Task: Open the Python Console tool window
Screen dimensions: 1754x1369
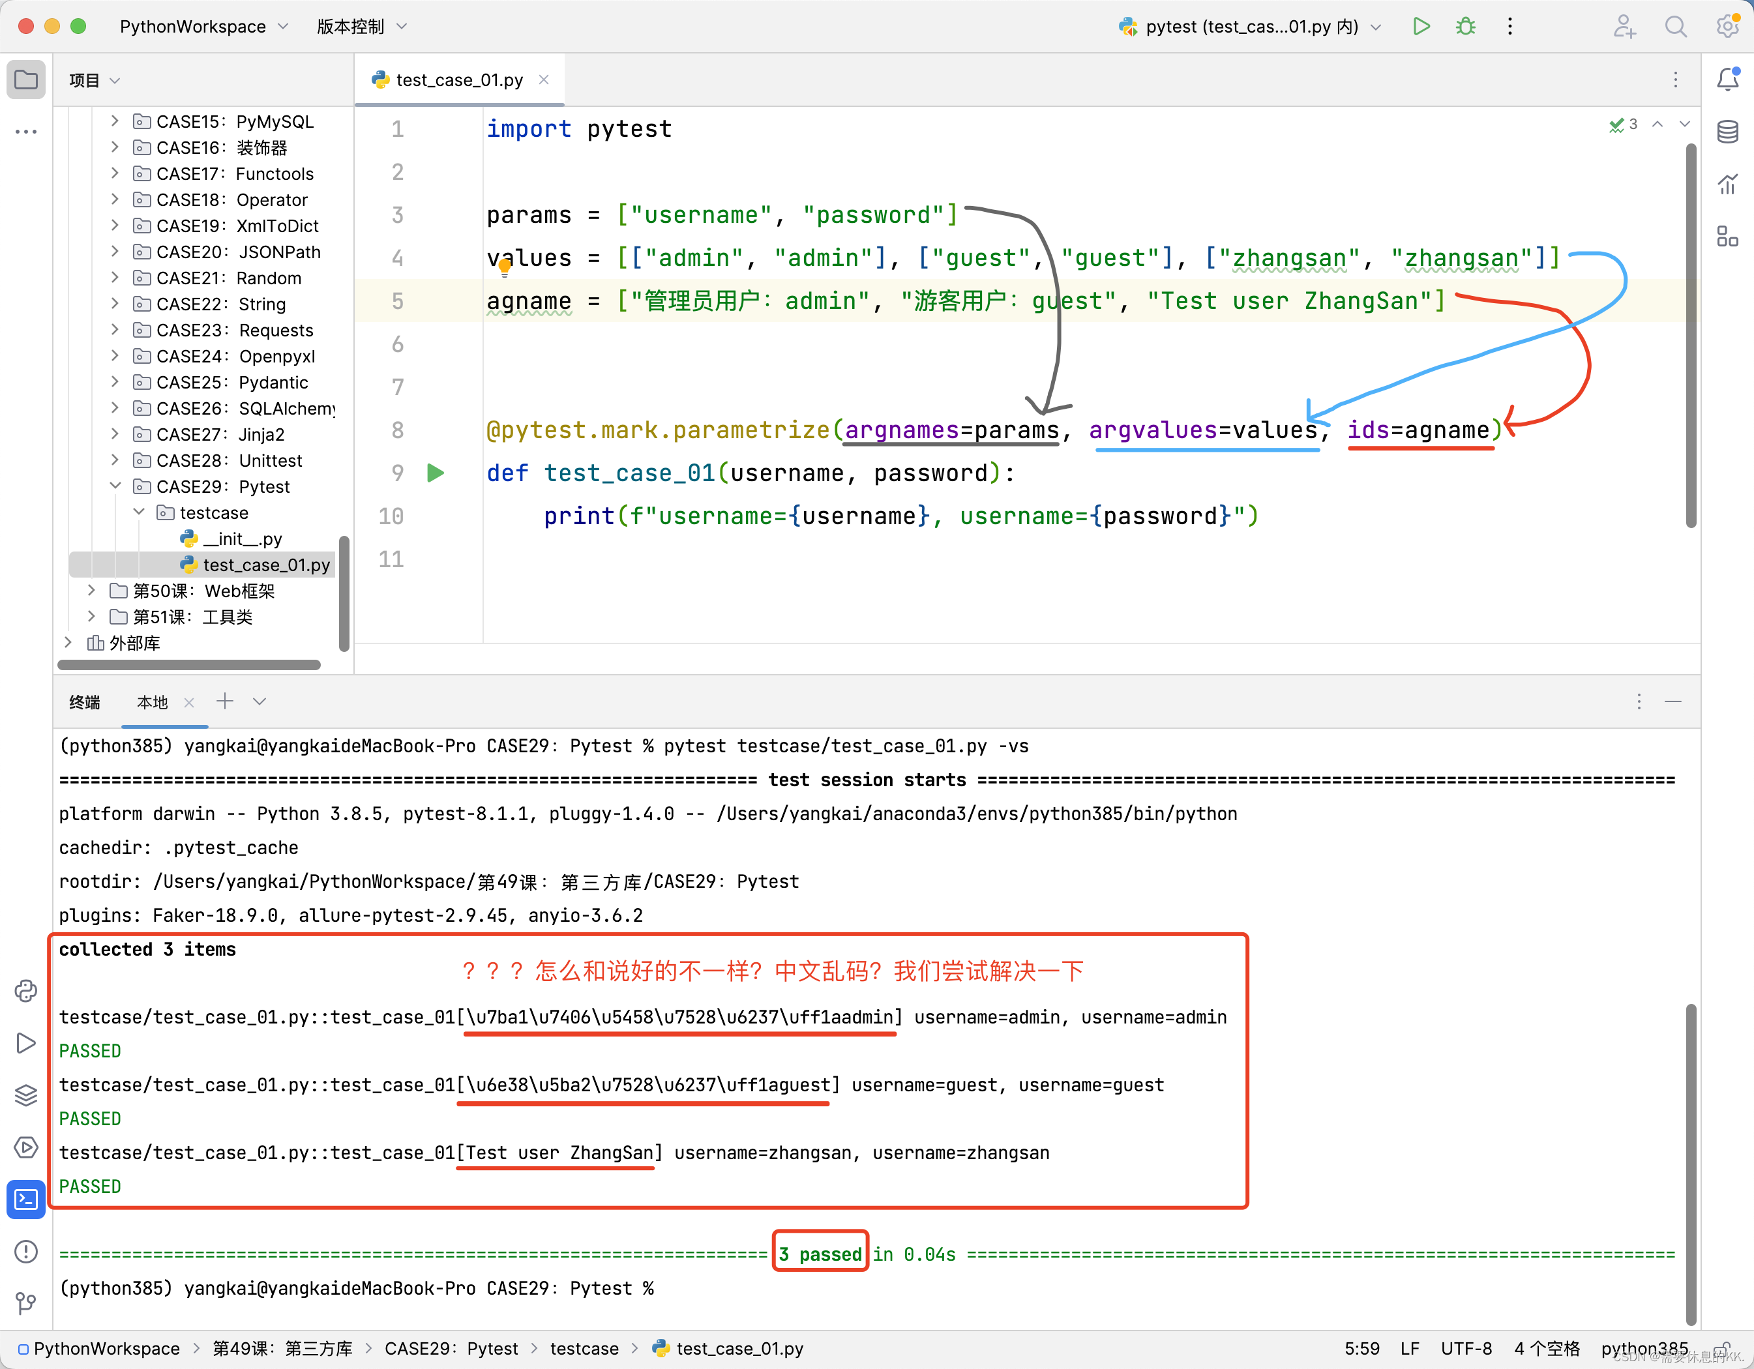Action: [x=25, y=991]
